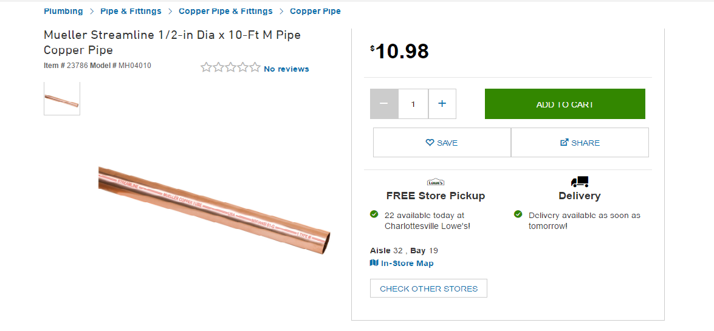The height and width of the screenshot is (331, 714).
Task: Click the large copper pipe product image
Action: (215, 209)
